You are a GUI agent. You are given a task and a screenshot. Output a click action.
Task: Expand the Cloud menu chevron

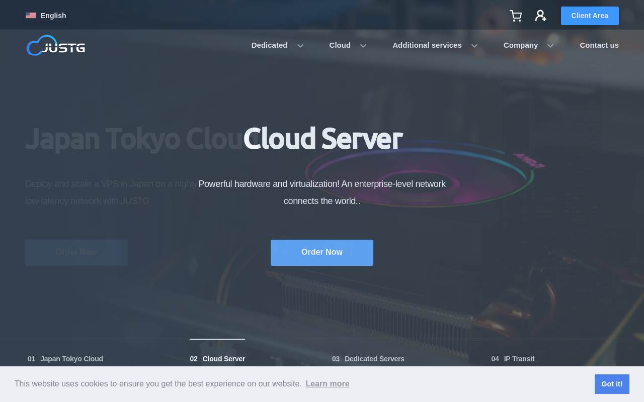363,46
